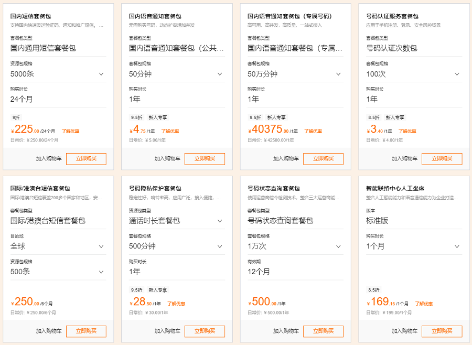Screen dimensions: 472x345
Task: Click 了解优惠 next to the 4.75 price
Action: pos(170,131)
